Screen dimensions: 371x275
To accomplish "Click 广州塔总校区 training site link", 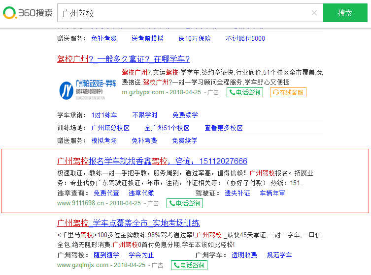I will [110, 128].
